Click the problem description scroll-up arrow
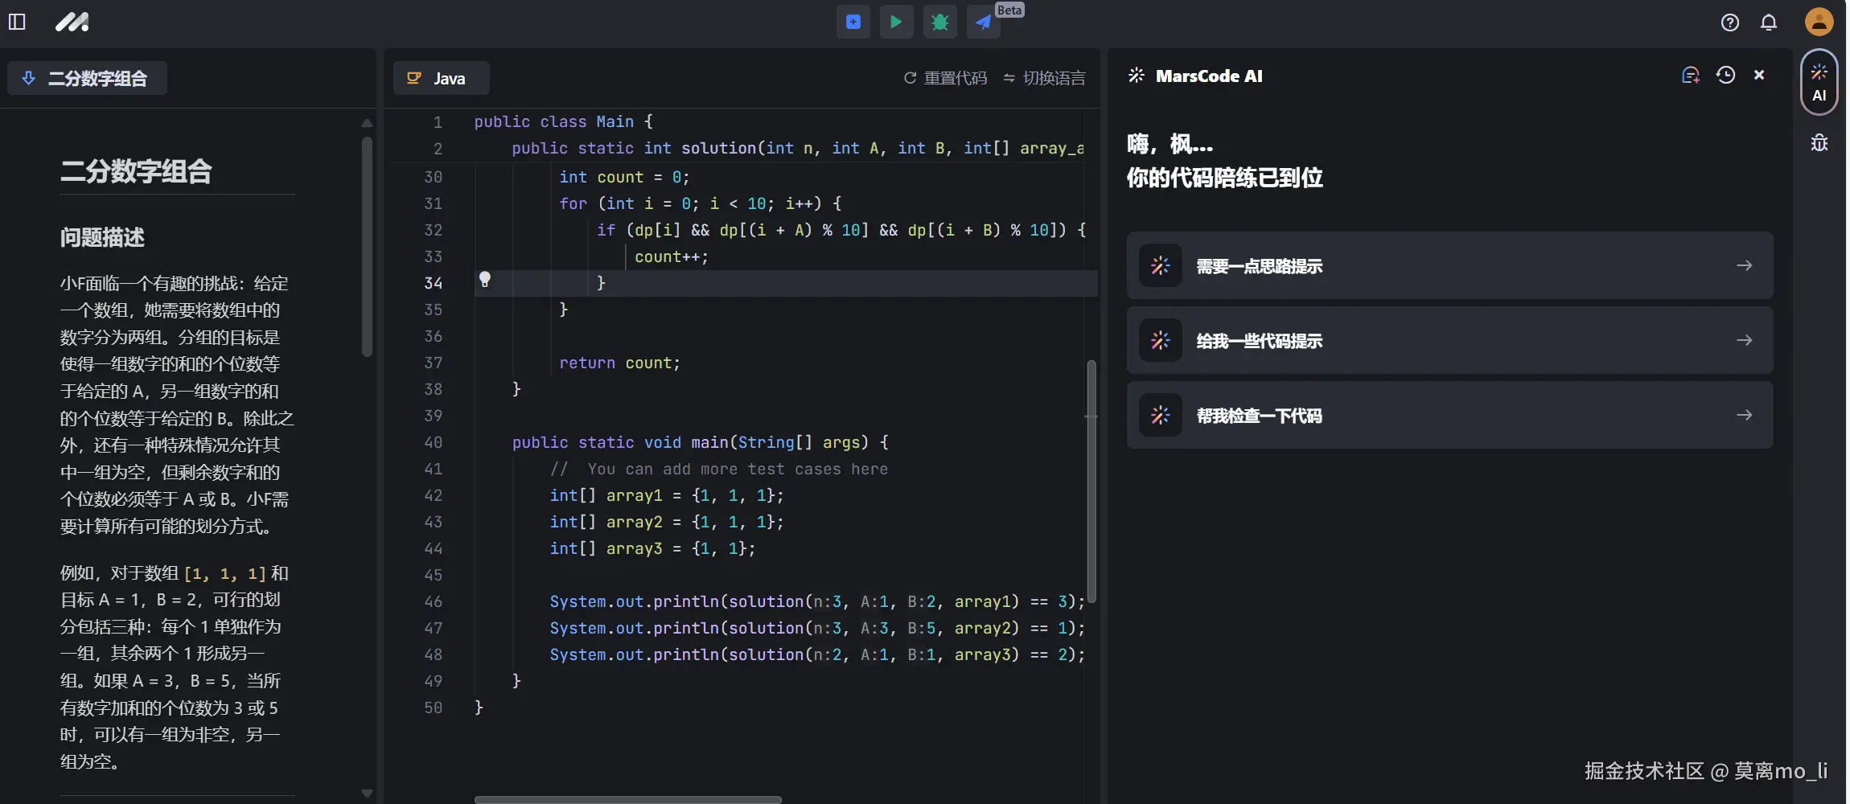 (x=367, y=123)
